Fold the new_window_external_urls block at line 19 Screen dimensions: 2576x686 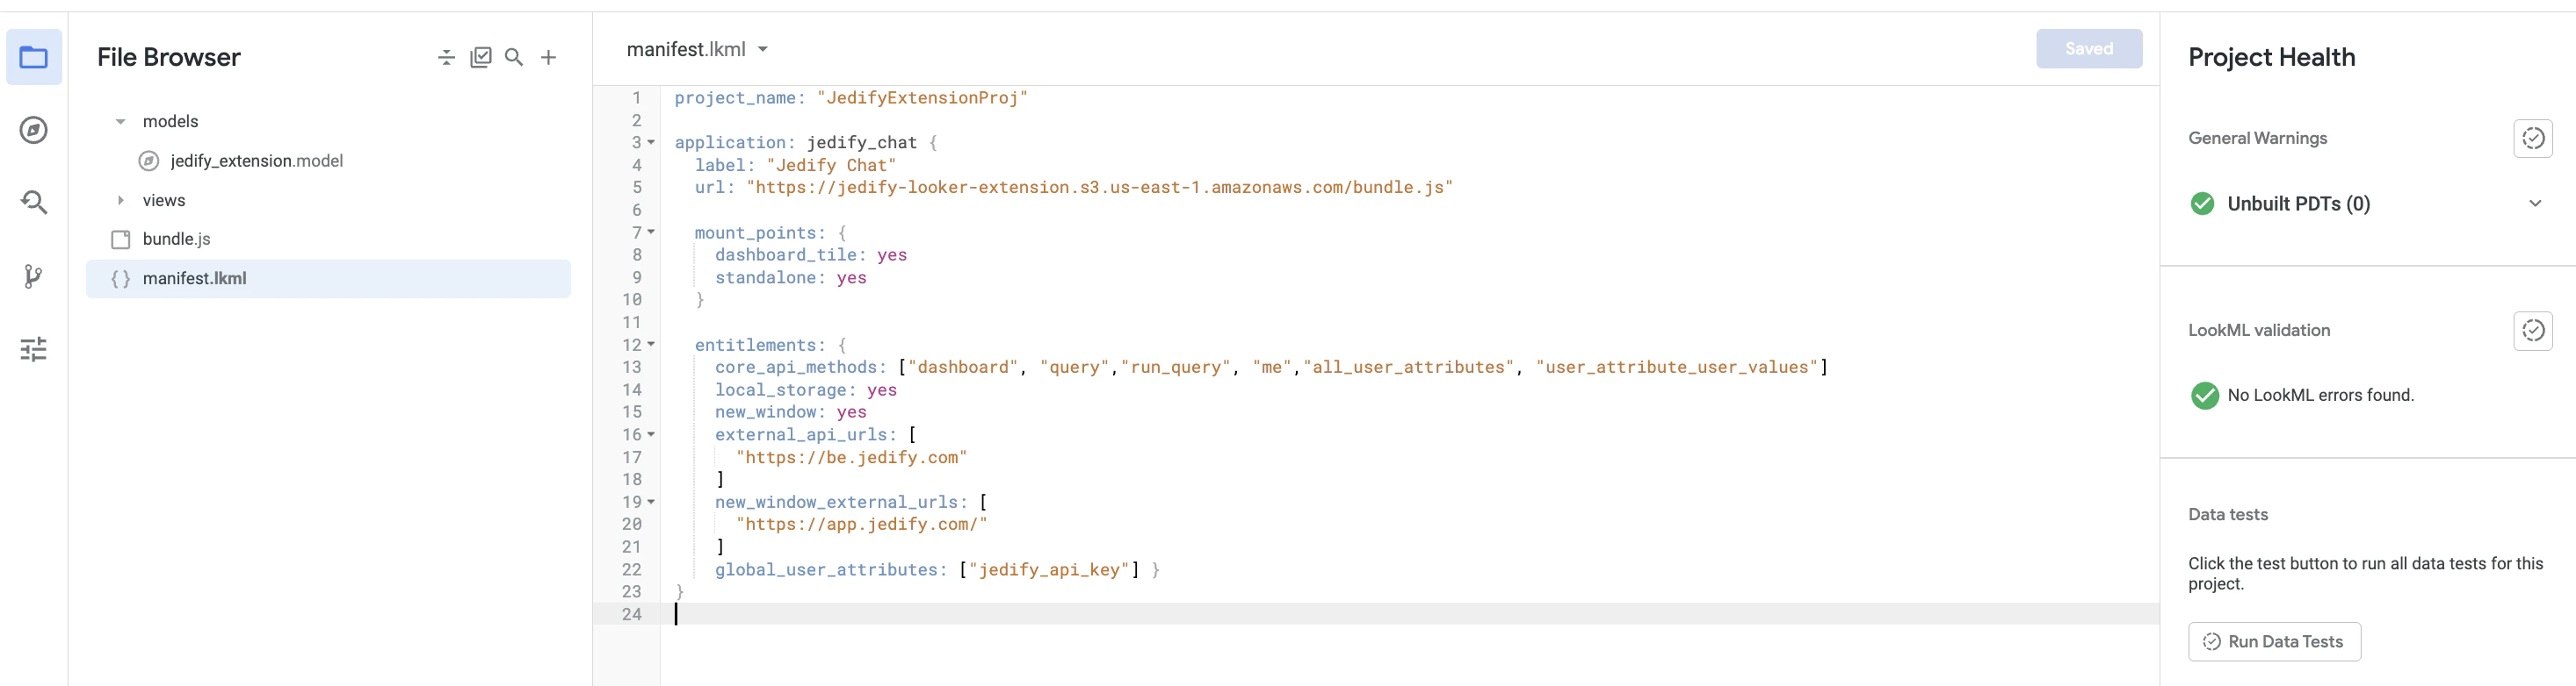tap(651, 503)
